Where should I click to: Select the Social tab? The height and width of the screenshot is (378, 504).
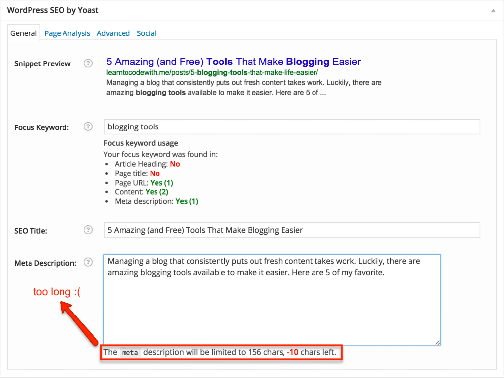[146, 33]
